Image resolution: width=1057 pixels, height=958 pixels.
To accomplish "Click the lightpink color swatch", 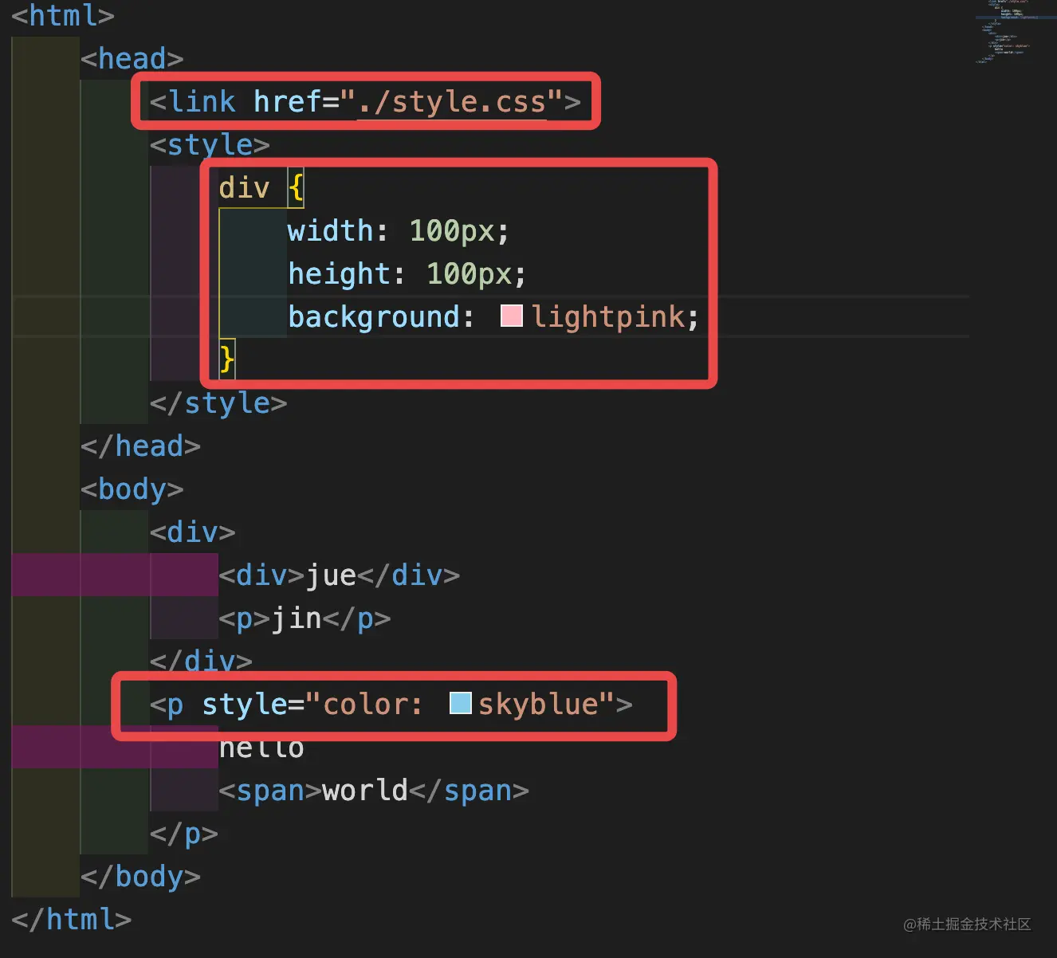I will click(x=511, y=316).
